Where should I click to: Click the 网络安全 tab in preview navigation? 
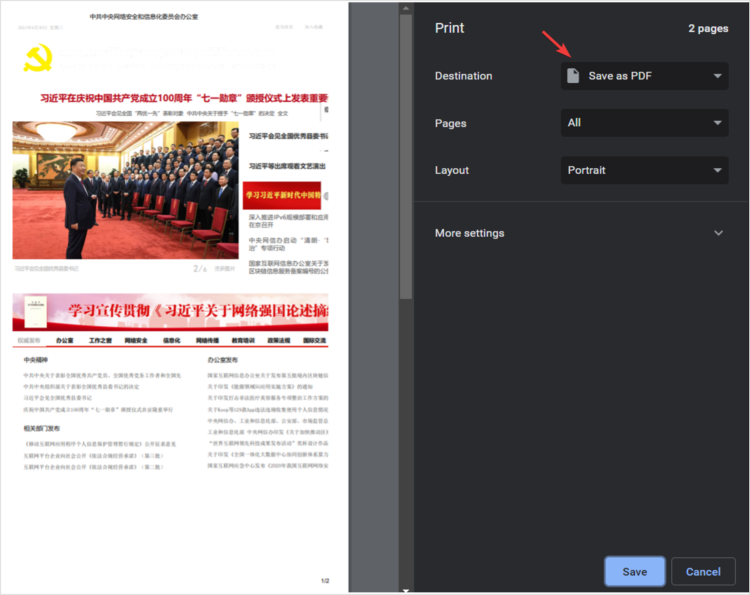[136, 341]
